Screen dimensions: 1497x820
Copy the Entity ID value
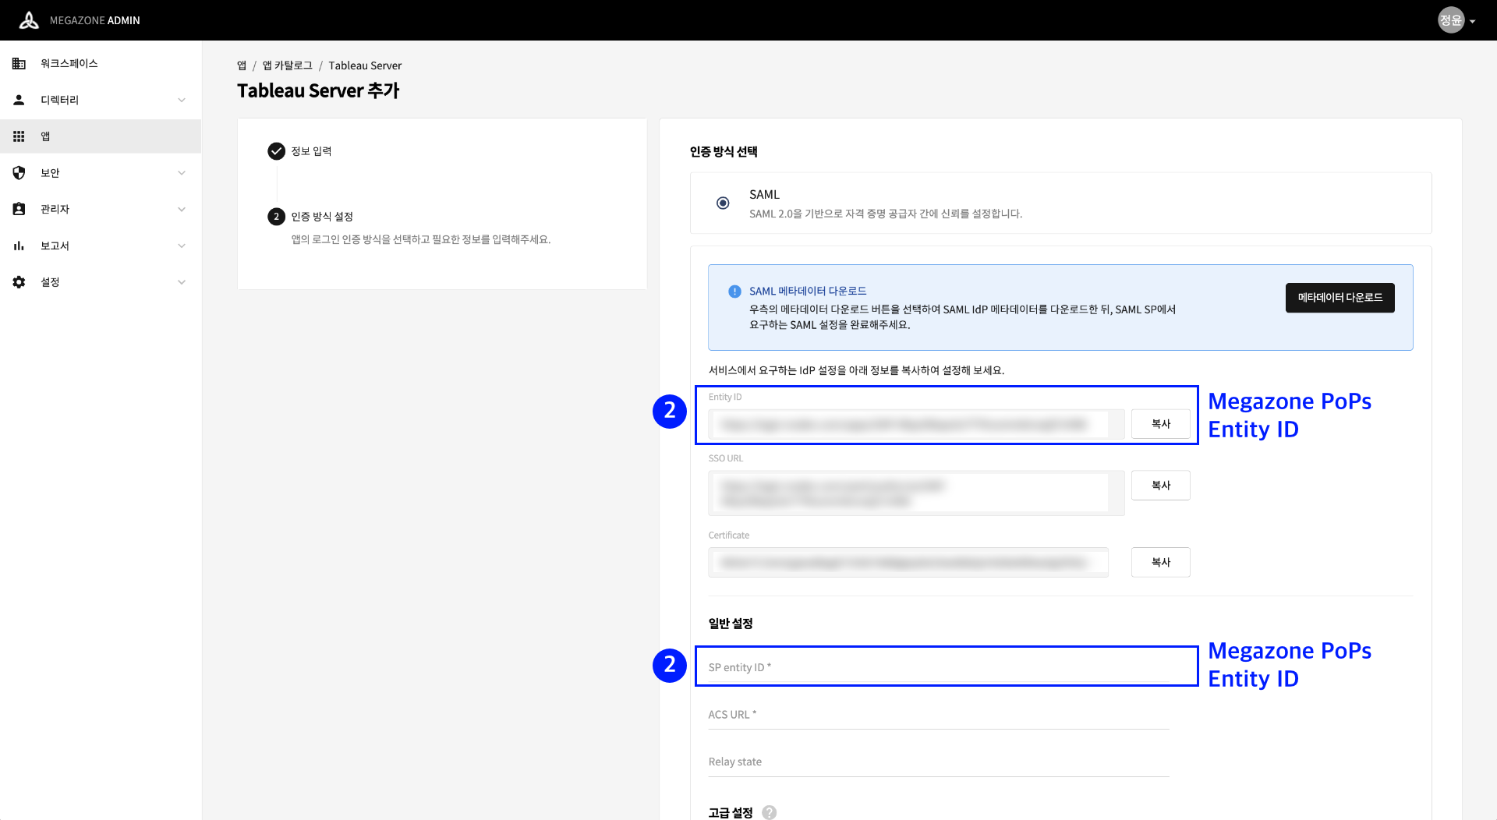(x=1160, y=424)
